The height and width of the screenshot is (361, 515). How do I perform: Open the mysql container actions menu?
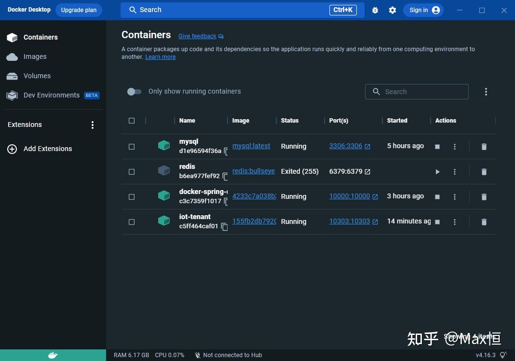click(455, 146)
